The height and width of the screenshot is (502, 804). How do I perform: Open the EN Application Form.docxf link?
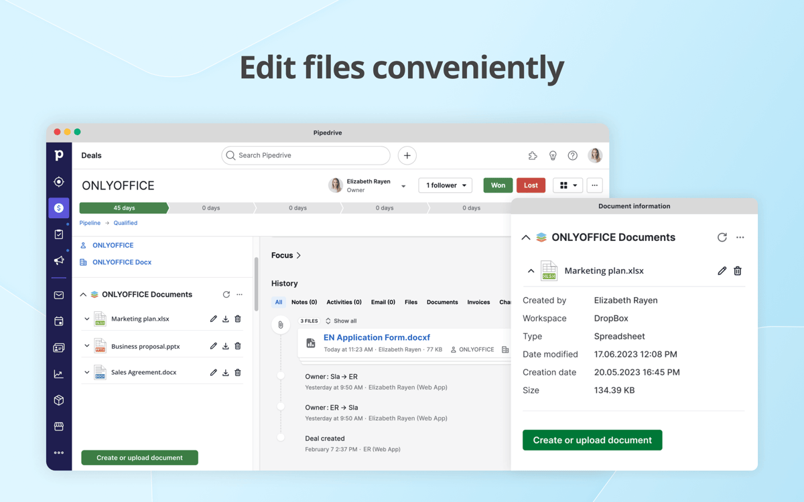(377, 337)
